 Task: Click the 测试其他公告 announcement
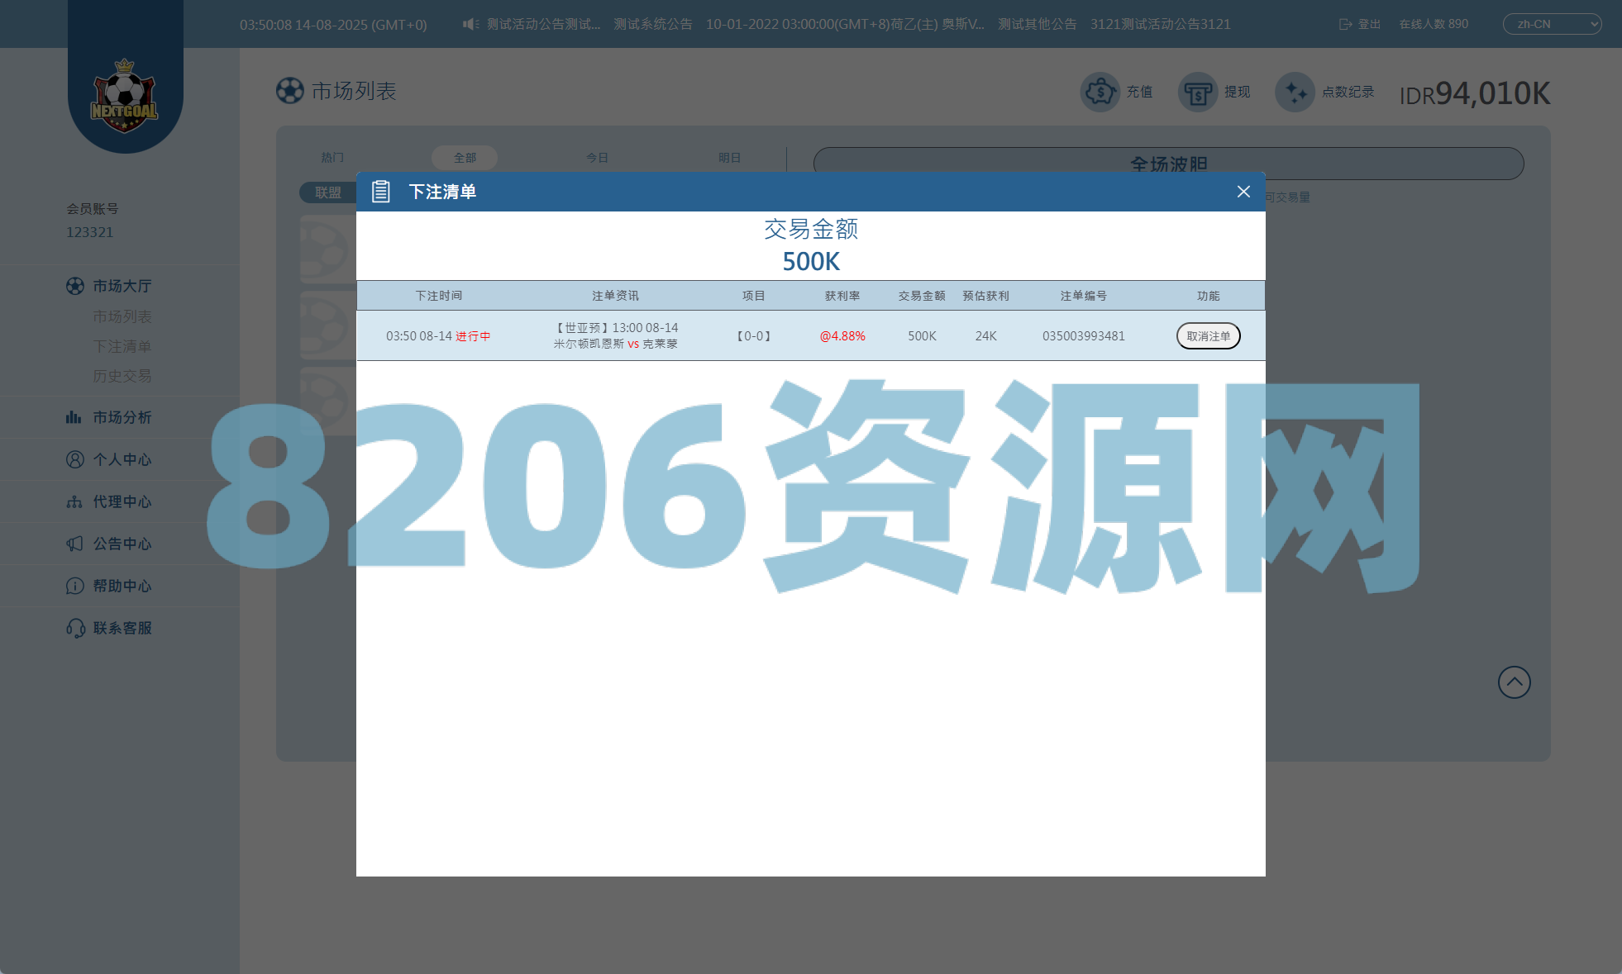click(x=1037, y=24)
